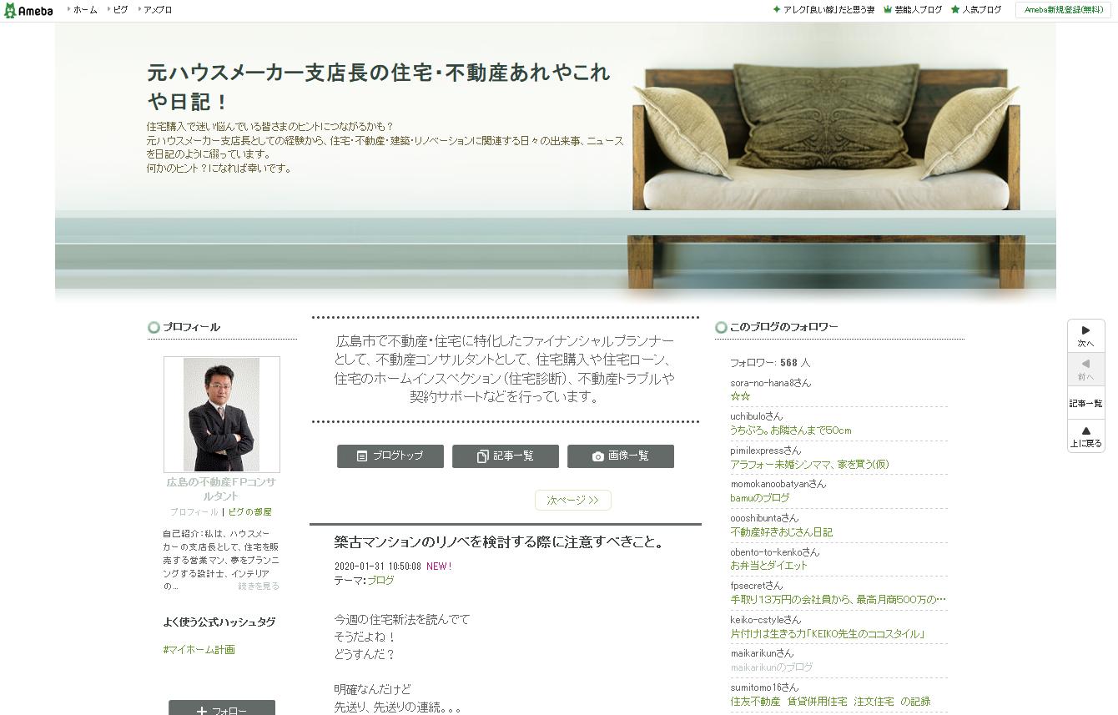Viewport: 1118px width, 715px height.
Task: Click the profile photo thumbnail
Action: [221, 415]
